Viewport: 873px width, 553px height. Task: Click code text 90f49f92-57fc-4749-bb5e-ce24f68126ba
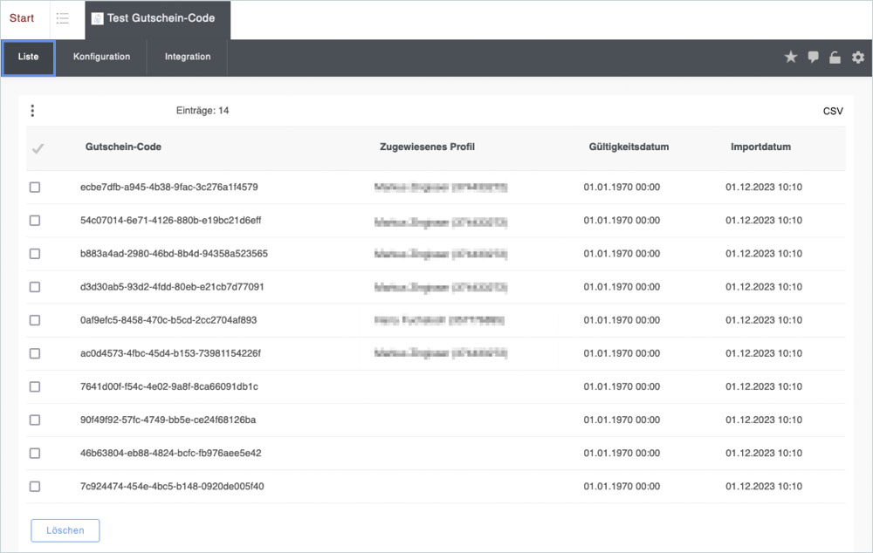point(168,420)
